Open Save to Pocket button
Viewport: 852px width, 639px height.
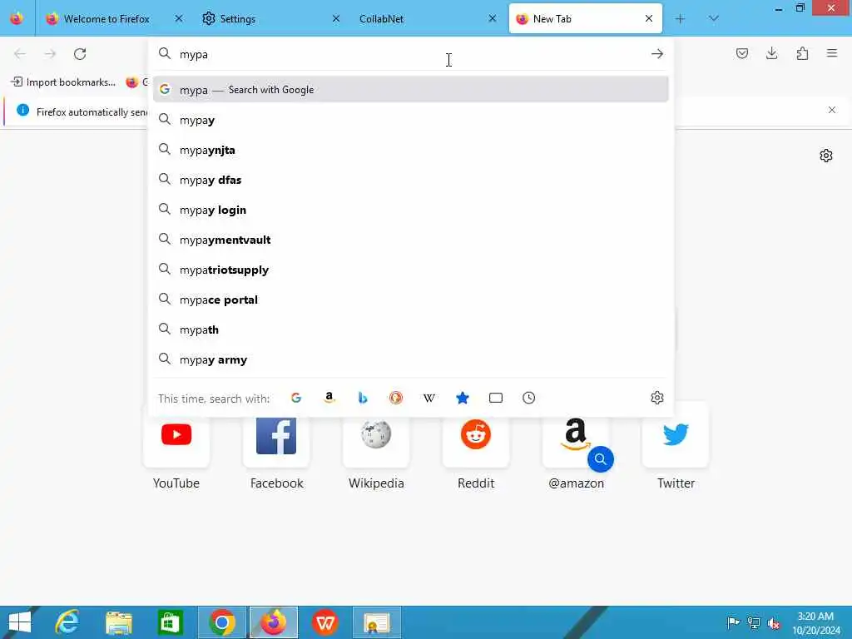click(741, 53)
